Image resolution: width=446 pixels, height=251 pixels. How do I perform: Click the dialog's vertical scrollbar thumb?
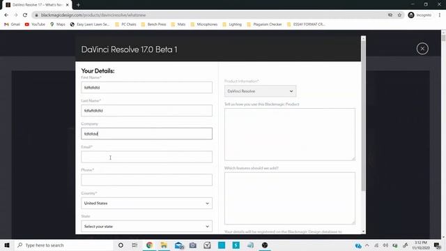point(363,116)
